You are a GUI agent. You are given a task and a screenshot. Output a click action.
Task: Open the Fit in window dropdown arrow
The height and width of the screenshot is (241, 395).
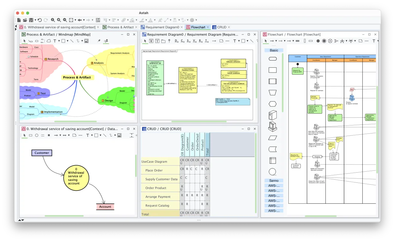75,20
